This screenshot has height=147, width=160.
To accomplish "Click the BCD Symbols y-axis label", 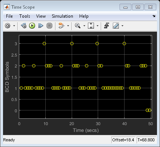I will click(7, 77).
